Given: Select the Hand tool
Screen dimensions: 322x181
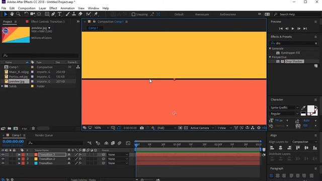Looking at the screenshot, I should tap(12, 14).
